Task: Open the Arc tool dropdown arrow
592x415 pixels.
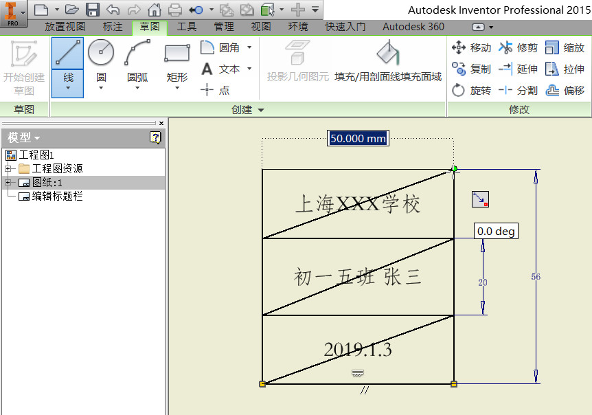Action: pyautogui.click(x=137, y=88)
